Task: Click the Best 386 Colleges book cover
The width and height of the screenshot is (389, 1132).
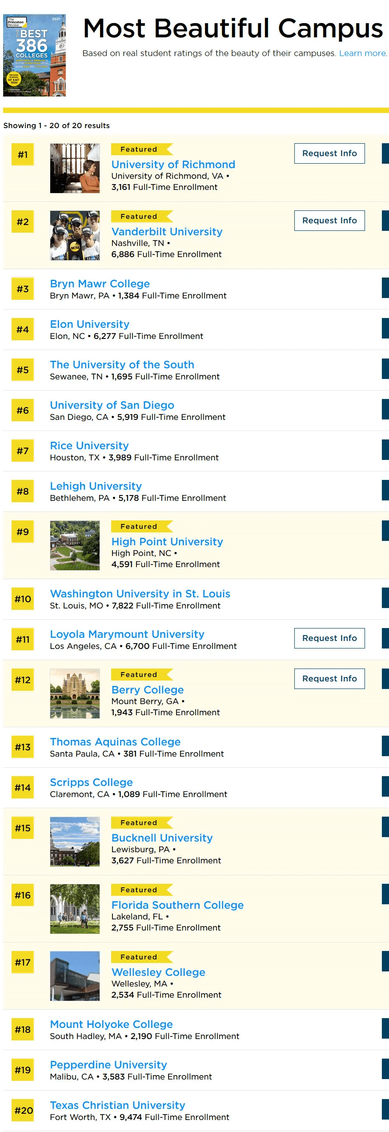Action: pyautogui.click(x=34, y=55)
